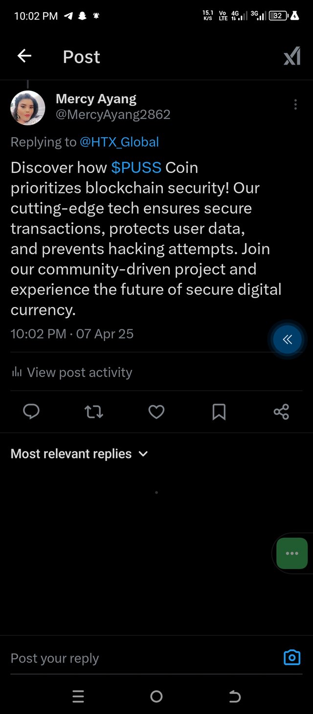Open the Most relevant replies dropdown
Viewport: 313px width, 714px height.
click(79, 454)
